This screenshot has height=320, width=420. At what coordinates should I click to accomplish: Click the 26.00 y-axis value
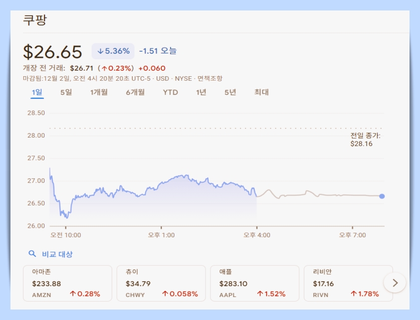point(36,226)
